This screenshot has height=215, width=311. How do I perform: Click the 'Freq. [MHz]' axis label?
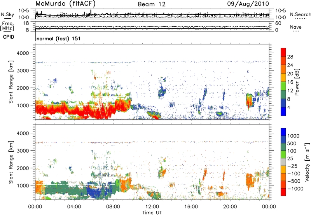7,26
